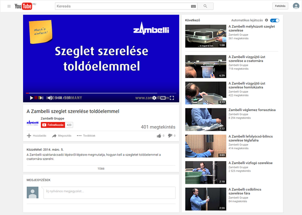Enter fullscreen mode
302x215 pixels.
pos(172,98)
